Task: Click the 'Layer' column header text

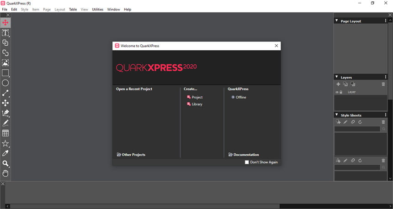Action: pyautogui.click(x=351, y=92)
